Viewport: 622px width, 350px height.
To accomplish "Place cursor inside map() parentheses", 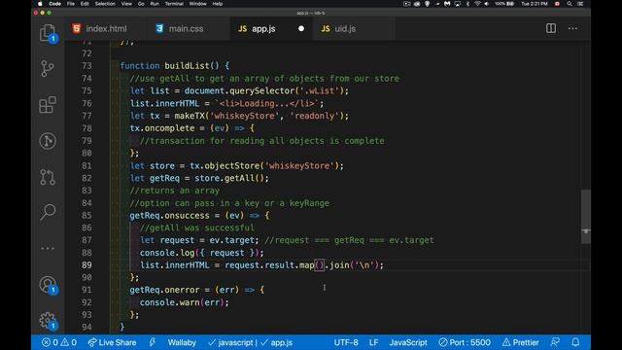I will 320,264.
